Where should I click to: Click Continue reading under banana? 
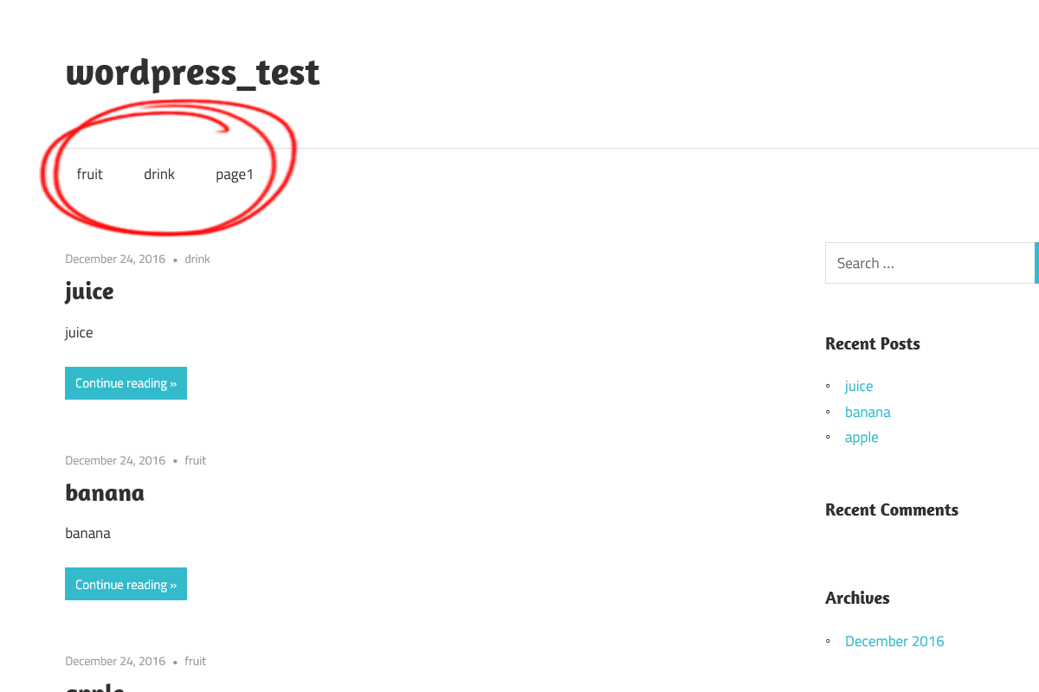point(126,584)
